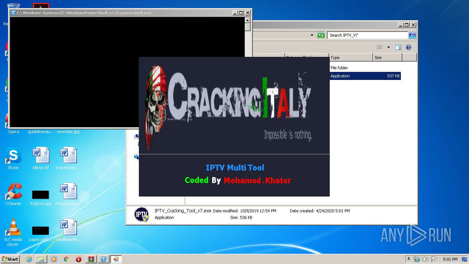Click the PowerShell title bar icon
The image size is (469, 264).
[13, 13]
